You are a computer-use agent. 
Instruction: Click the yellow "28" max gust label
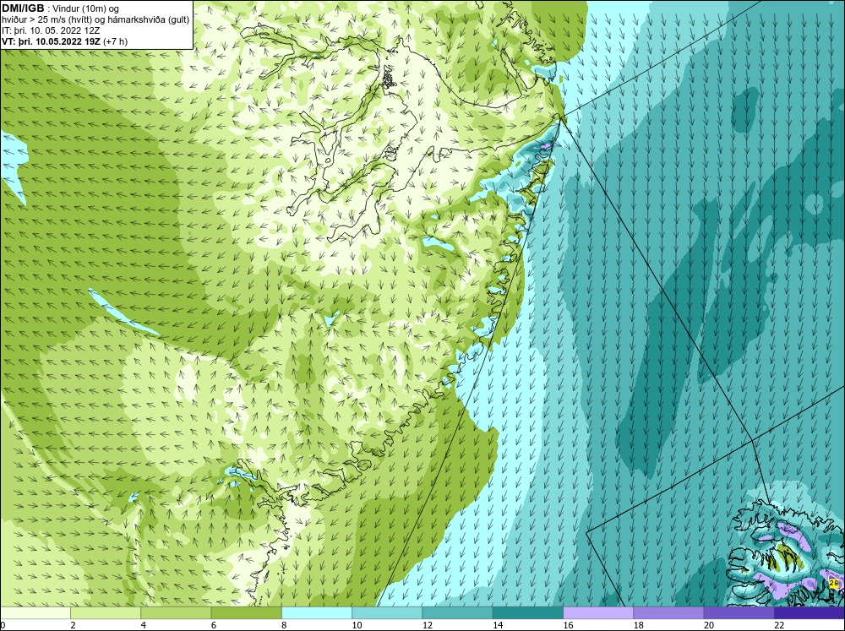click(834, 583)
